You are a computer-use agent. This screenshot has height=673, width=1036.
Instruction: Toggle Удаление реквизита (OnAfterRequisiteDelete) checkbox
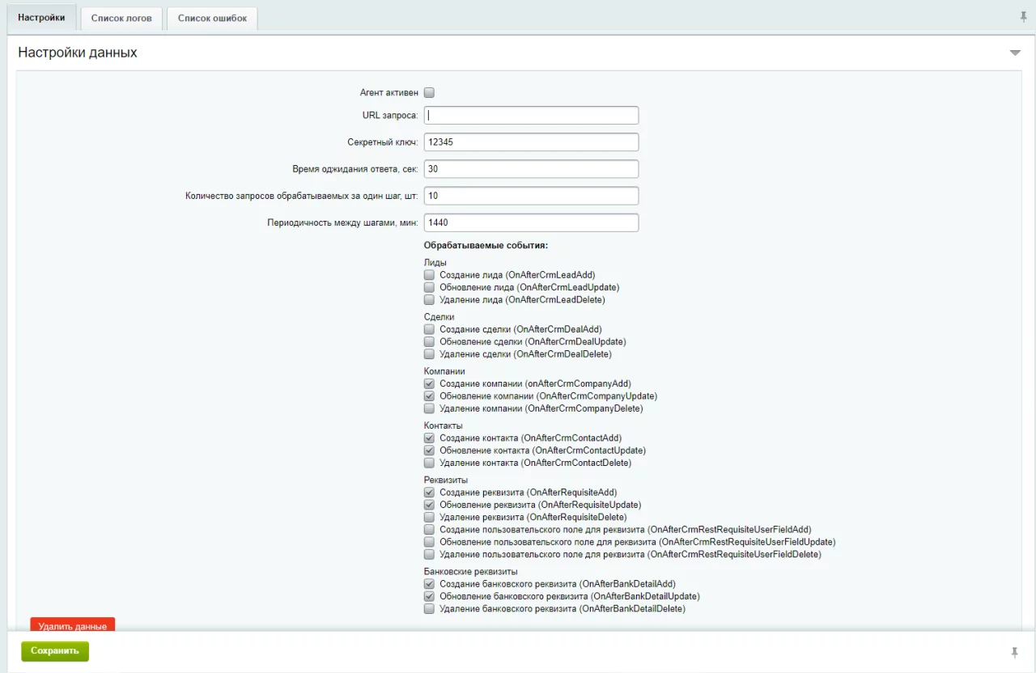pos(429,517)
